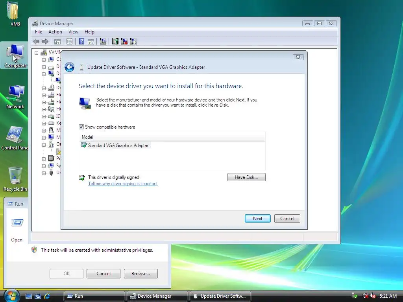Open the Action menu in Device Manager
This screenshot has height=302, width=403.
point(55,32)
